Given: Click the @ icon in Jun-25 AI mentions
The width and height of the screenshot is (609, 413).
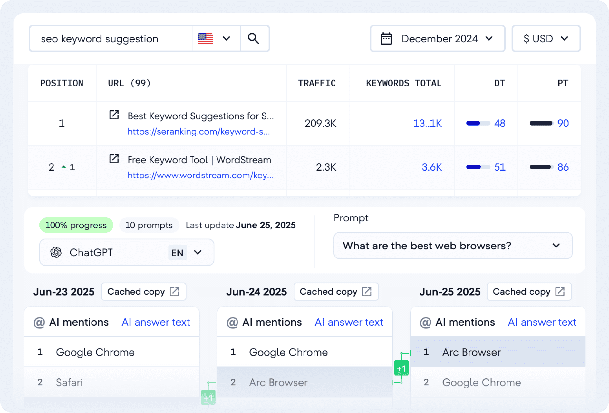Looking at the screenshot, I should [x=425, y=322].
